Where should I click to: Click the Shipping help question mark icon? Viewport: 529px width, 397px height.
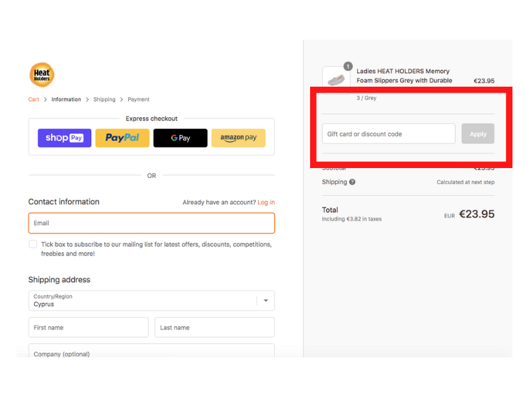[x=352, y=182]
